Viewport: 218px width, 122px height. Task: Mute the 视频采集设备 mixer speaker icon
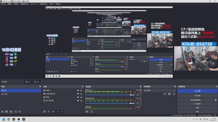point(134,103)
